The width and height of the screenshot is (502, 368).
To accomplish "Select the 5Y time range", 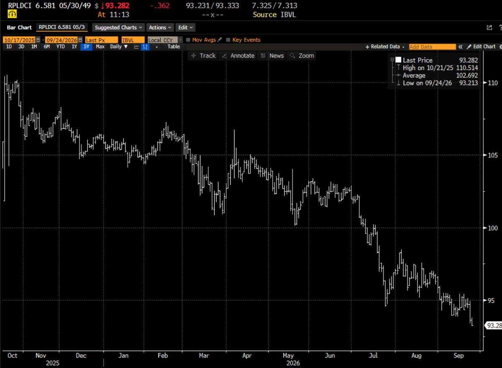I will click(87, 47).
